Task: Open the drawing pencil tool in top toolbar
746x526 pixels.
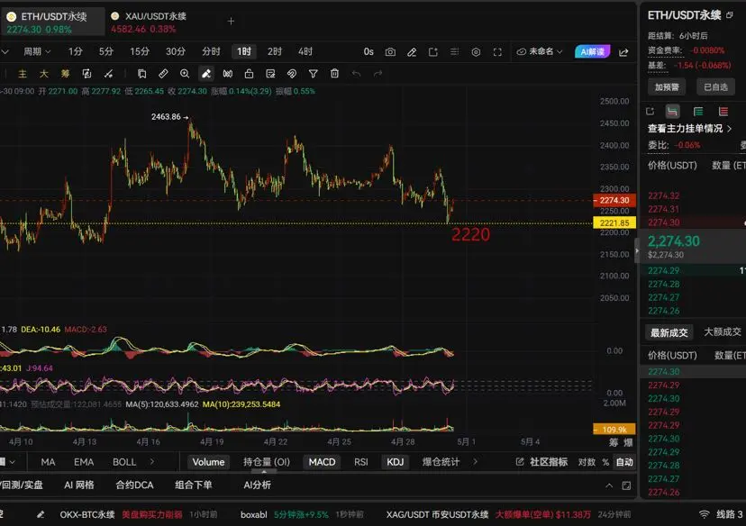Action: click(x=412, y=52)
